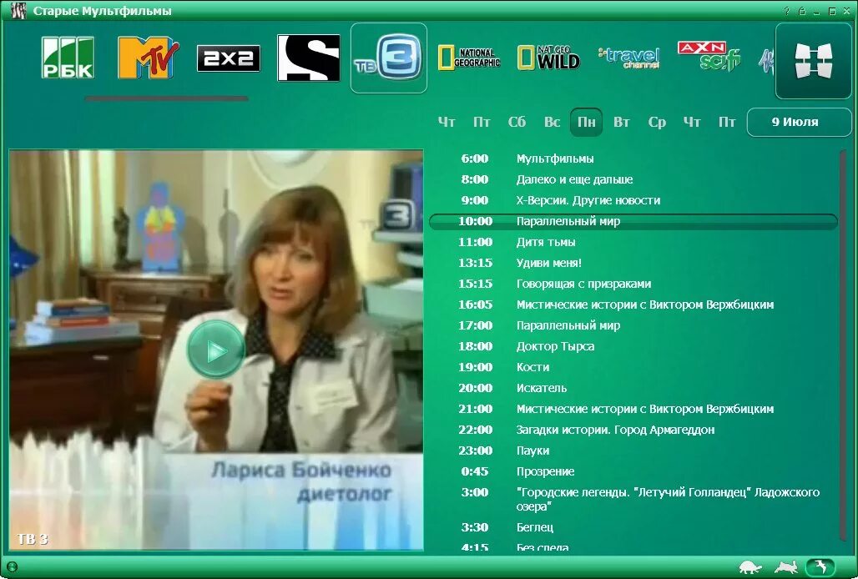The height and width of the screenshot is (579, 858).
Task: Select the last Пт day tab
Action: pyautogui.click(x=727, y=122)
